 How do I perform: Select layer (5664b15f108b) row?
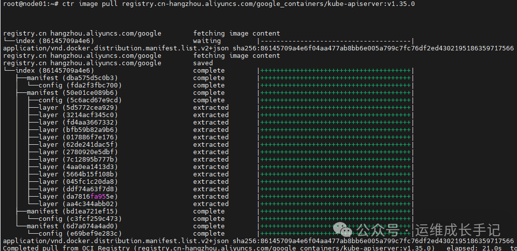[x=220, y=174]
